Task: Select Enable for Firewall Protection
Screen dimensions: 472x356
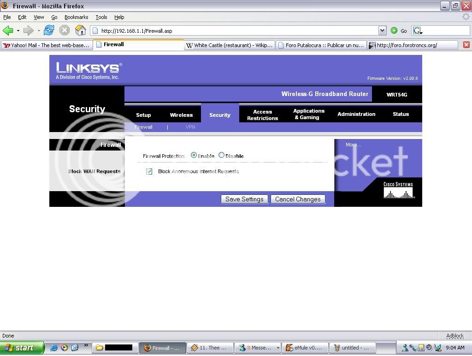Action: (x=194, y=155)
